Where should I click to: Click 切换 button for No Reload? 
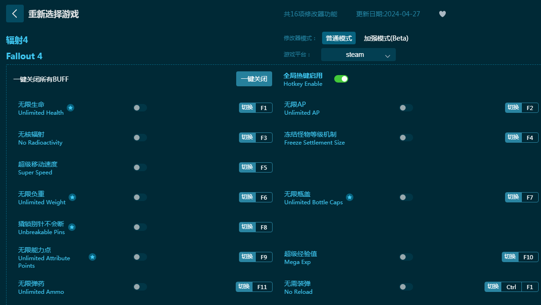pos(493,287)
